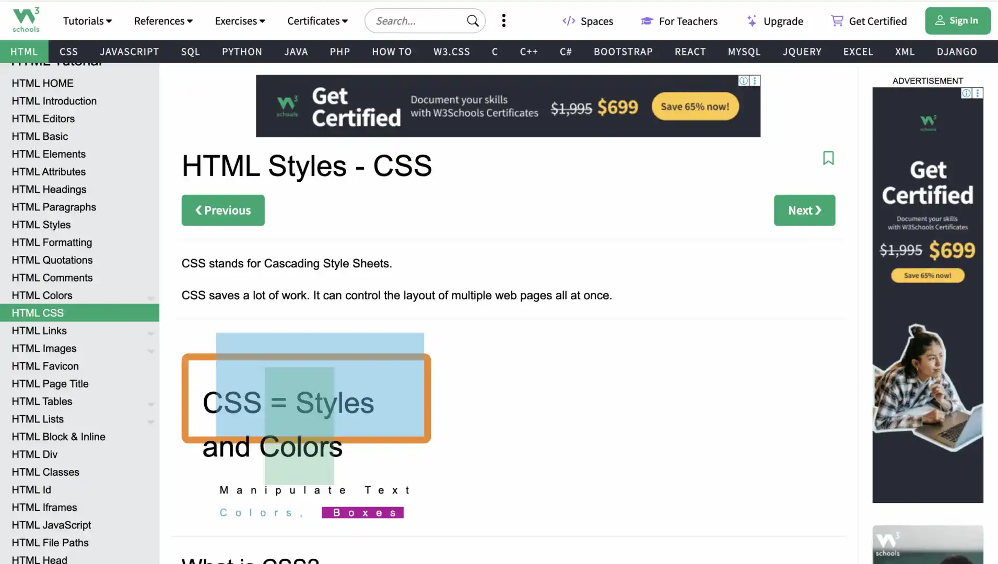The image size is (998, 564).
Task: Open the Upgrade link
Action: point(775,21)
